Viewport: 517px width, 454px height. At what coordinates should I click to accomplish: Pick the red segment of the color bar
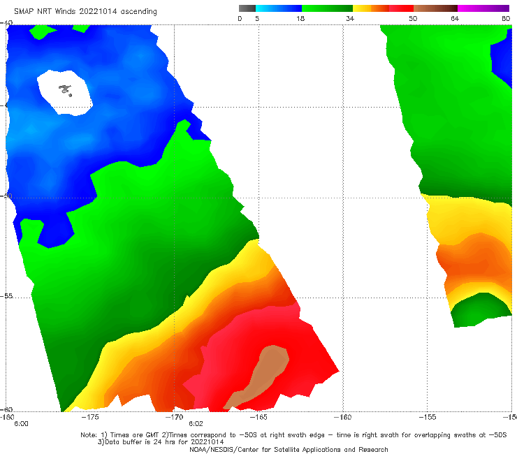(401, 8)
